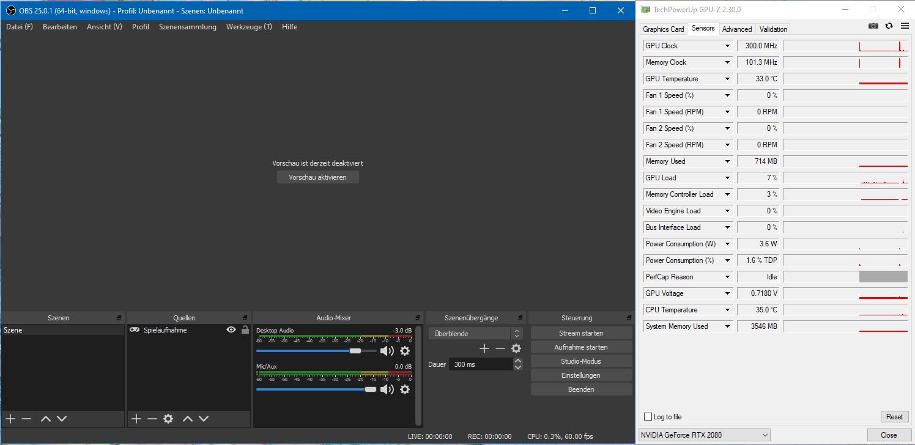
Task: Open Desktop Audio settings gear
Action: coord(405,351)
